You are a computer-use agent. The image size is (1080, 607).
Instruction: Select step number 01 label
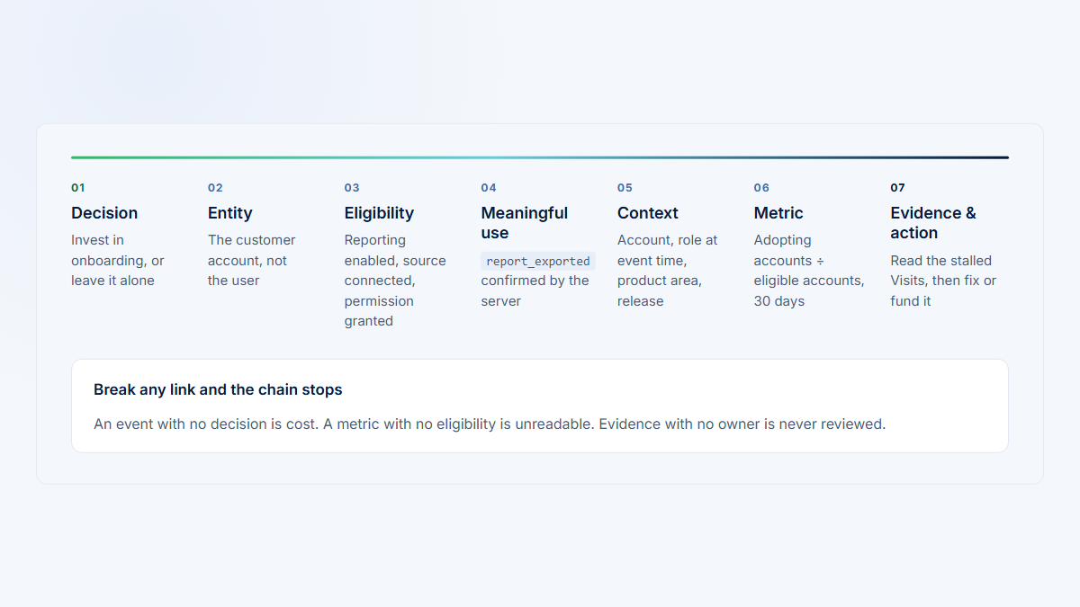tap(78, 188)
